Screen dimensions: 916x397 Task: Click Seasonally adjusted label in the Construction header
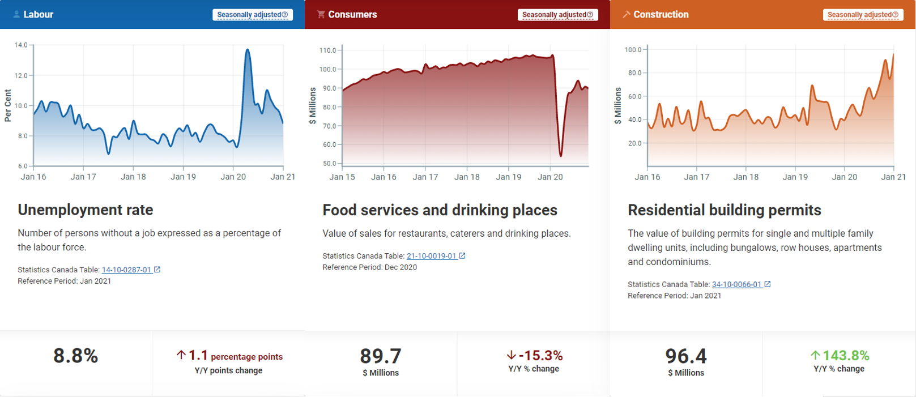point(859,15)
